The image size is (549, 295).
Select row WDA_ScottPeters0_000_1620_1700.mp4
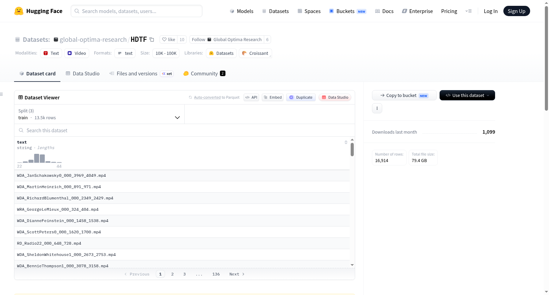182,232
